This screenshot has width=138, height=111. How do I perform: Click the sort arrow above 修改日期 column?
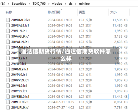pyautogui.click(x=62, y=9)
